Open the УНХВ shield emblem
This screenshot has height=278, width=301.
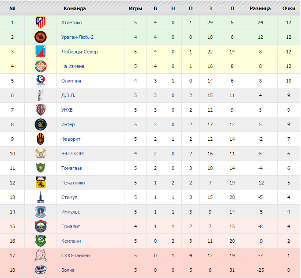point(41,110)
